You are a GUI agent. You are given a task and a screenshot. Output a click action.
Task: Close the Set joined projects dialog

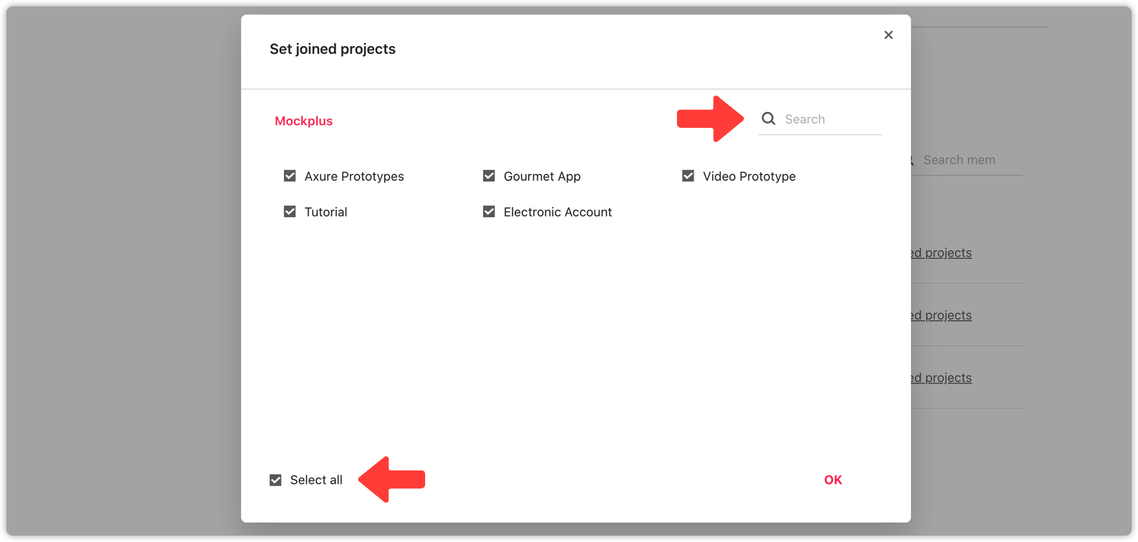pyautogui.click(x=888, y=35)
